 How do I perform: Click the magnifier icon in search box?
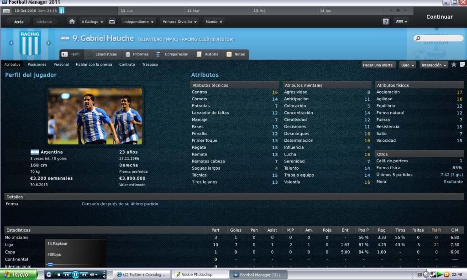point(418,38)
